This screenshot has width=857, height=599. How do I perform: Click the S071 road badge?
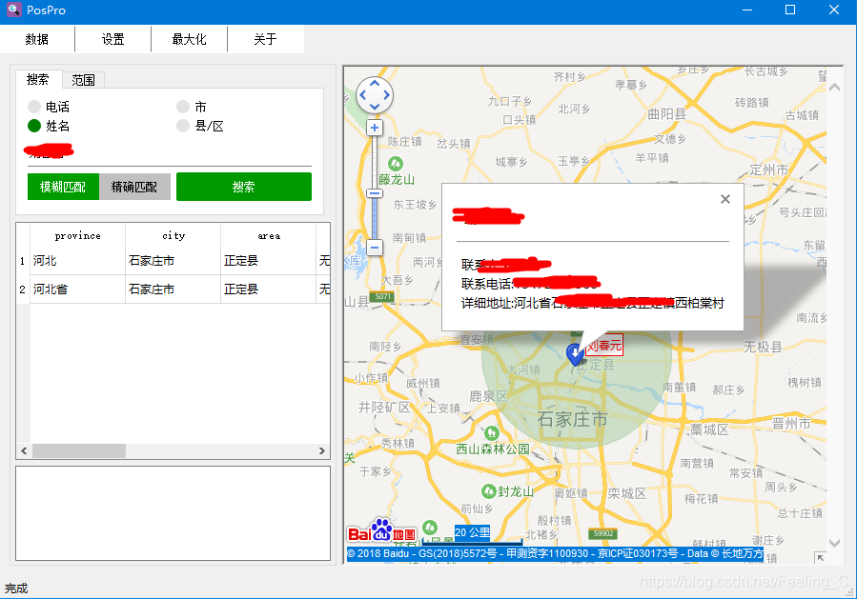383,296
